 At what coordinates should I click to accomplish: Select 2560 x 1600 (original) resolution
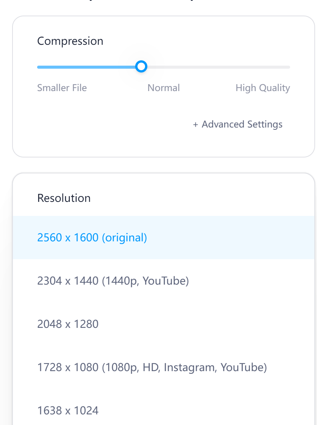pos(92,238)
